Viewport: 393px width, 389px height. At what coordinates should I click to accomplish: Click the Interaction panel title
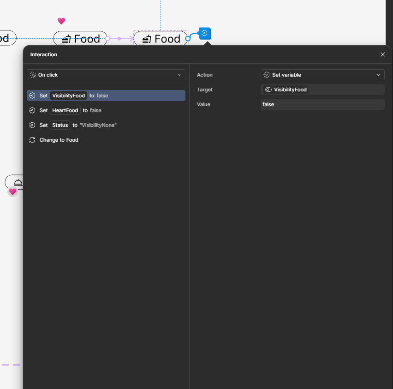(44, 54)
